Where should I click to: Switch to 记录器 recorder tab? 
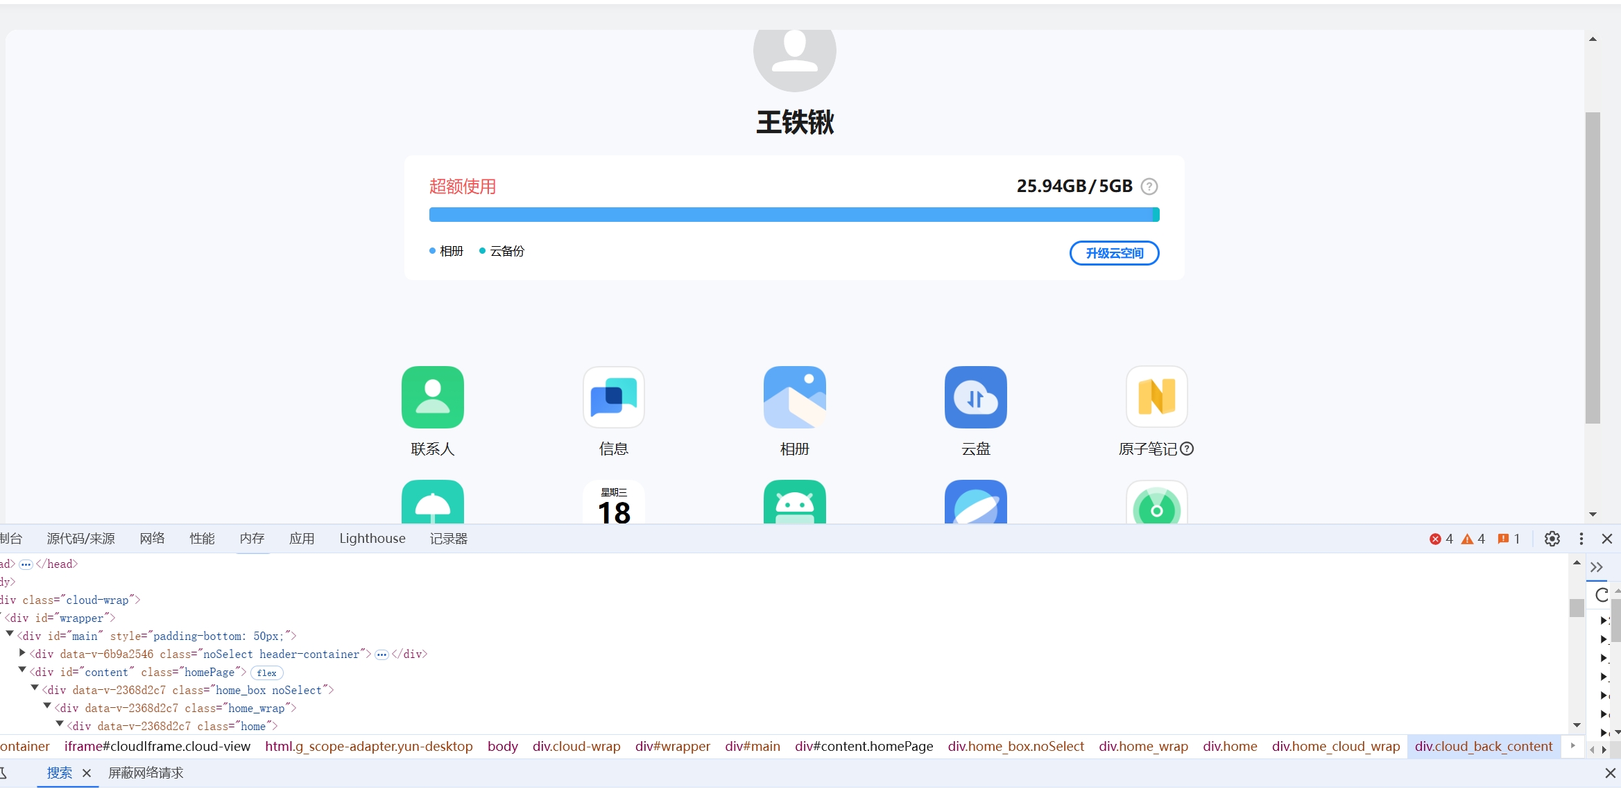[449, 539]
